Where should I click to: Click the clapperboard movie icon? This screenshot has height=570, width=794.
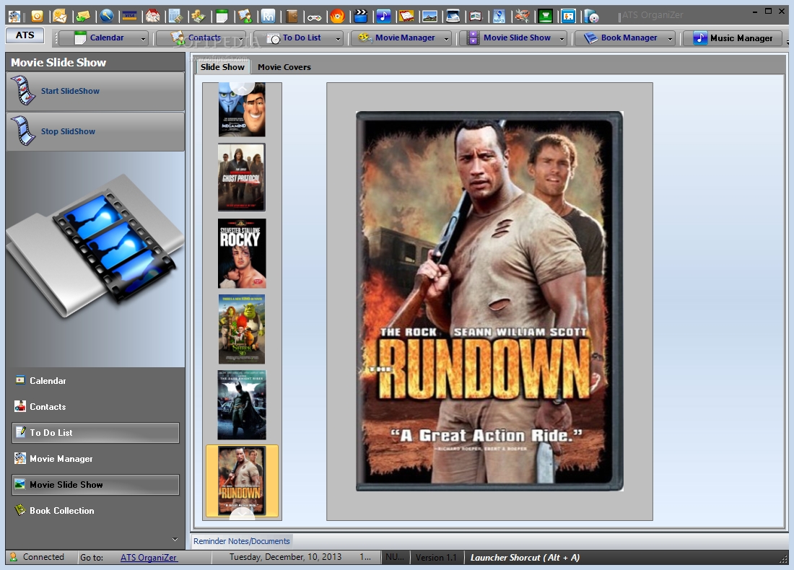coord(360,16)
